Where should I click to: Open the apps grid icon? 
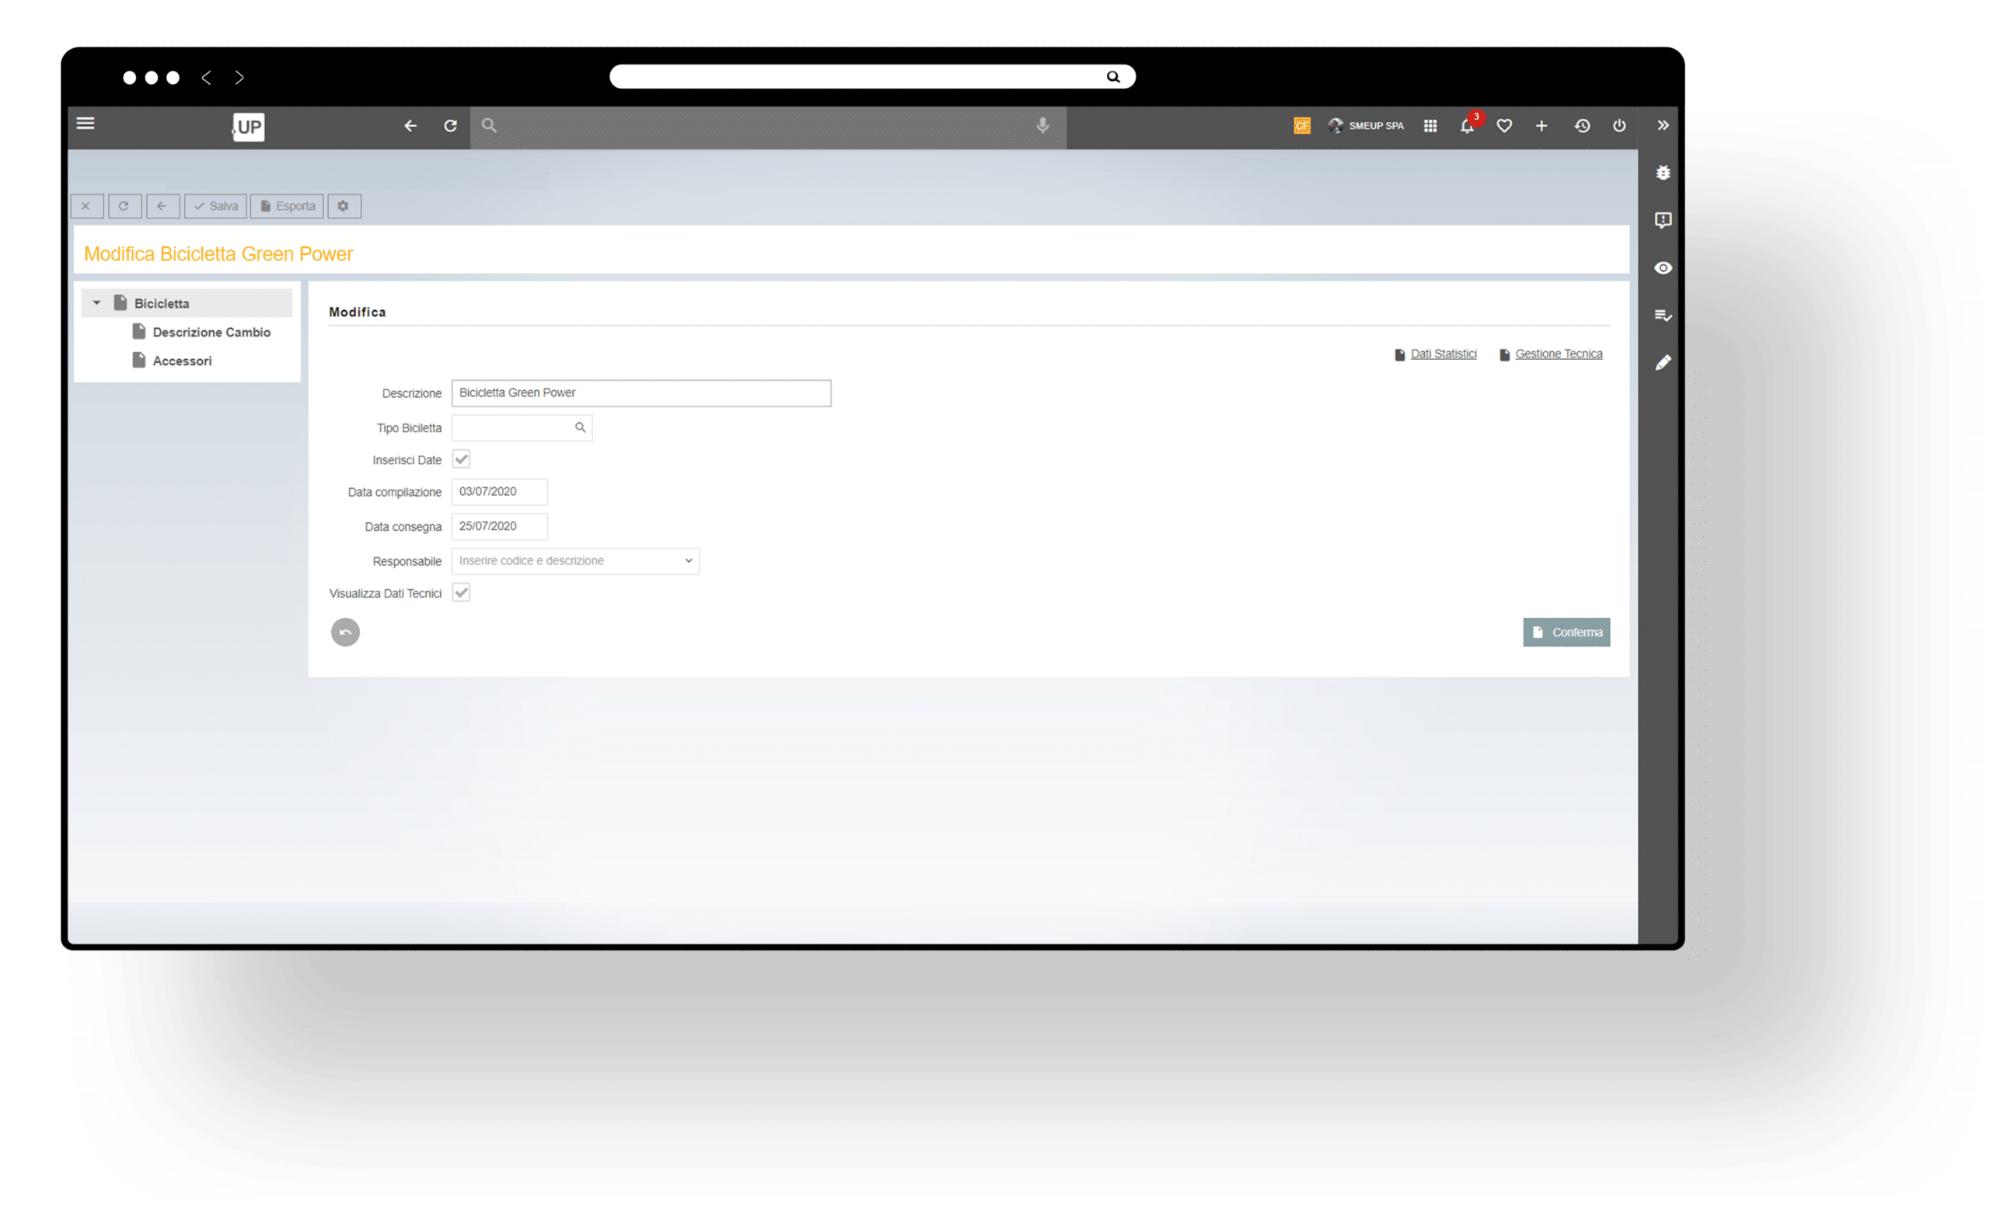1430,126
